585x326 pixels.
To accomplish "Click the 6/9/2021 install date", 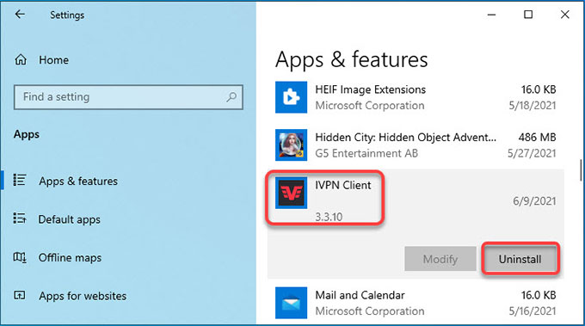I will 534,201.
